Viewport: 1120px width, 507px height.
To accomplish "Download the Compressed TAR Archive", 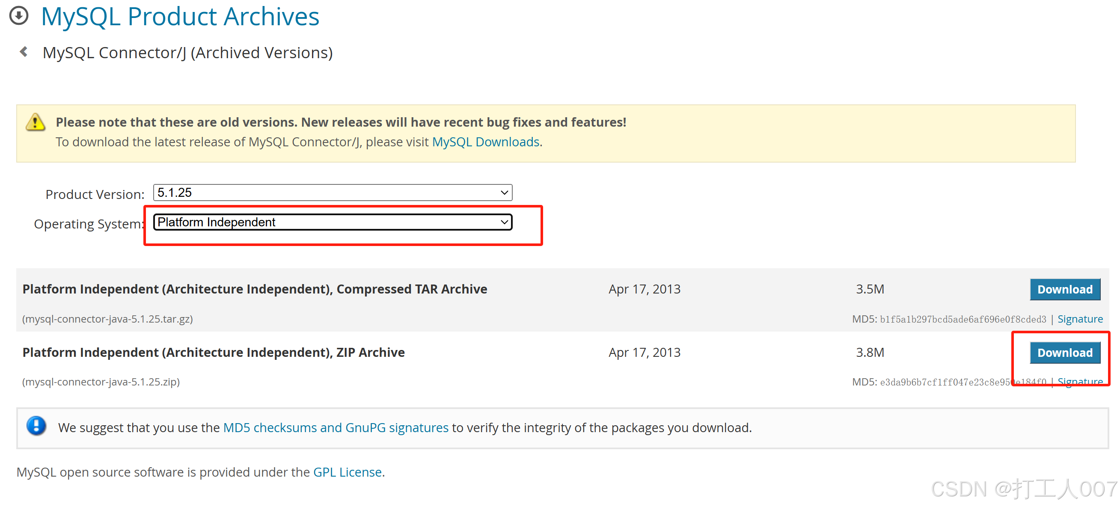I will pos(1064,290).
